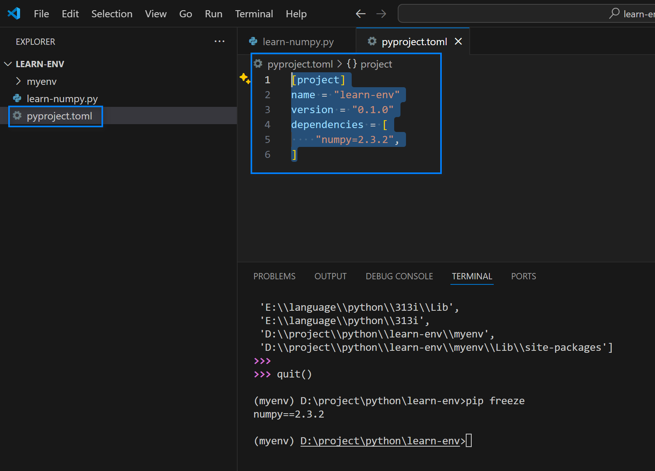Click the VS Code logo icon
This screenshot has height=471, width=655.
[14, 14]
